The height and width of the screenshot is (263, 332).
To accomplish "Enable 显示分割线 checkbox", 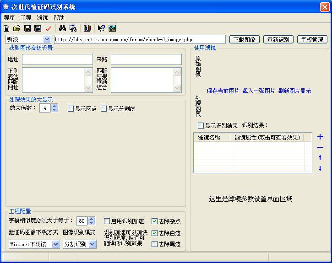I will [103, 109].
